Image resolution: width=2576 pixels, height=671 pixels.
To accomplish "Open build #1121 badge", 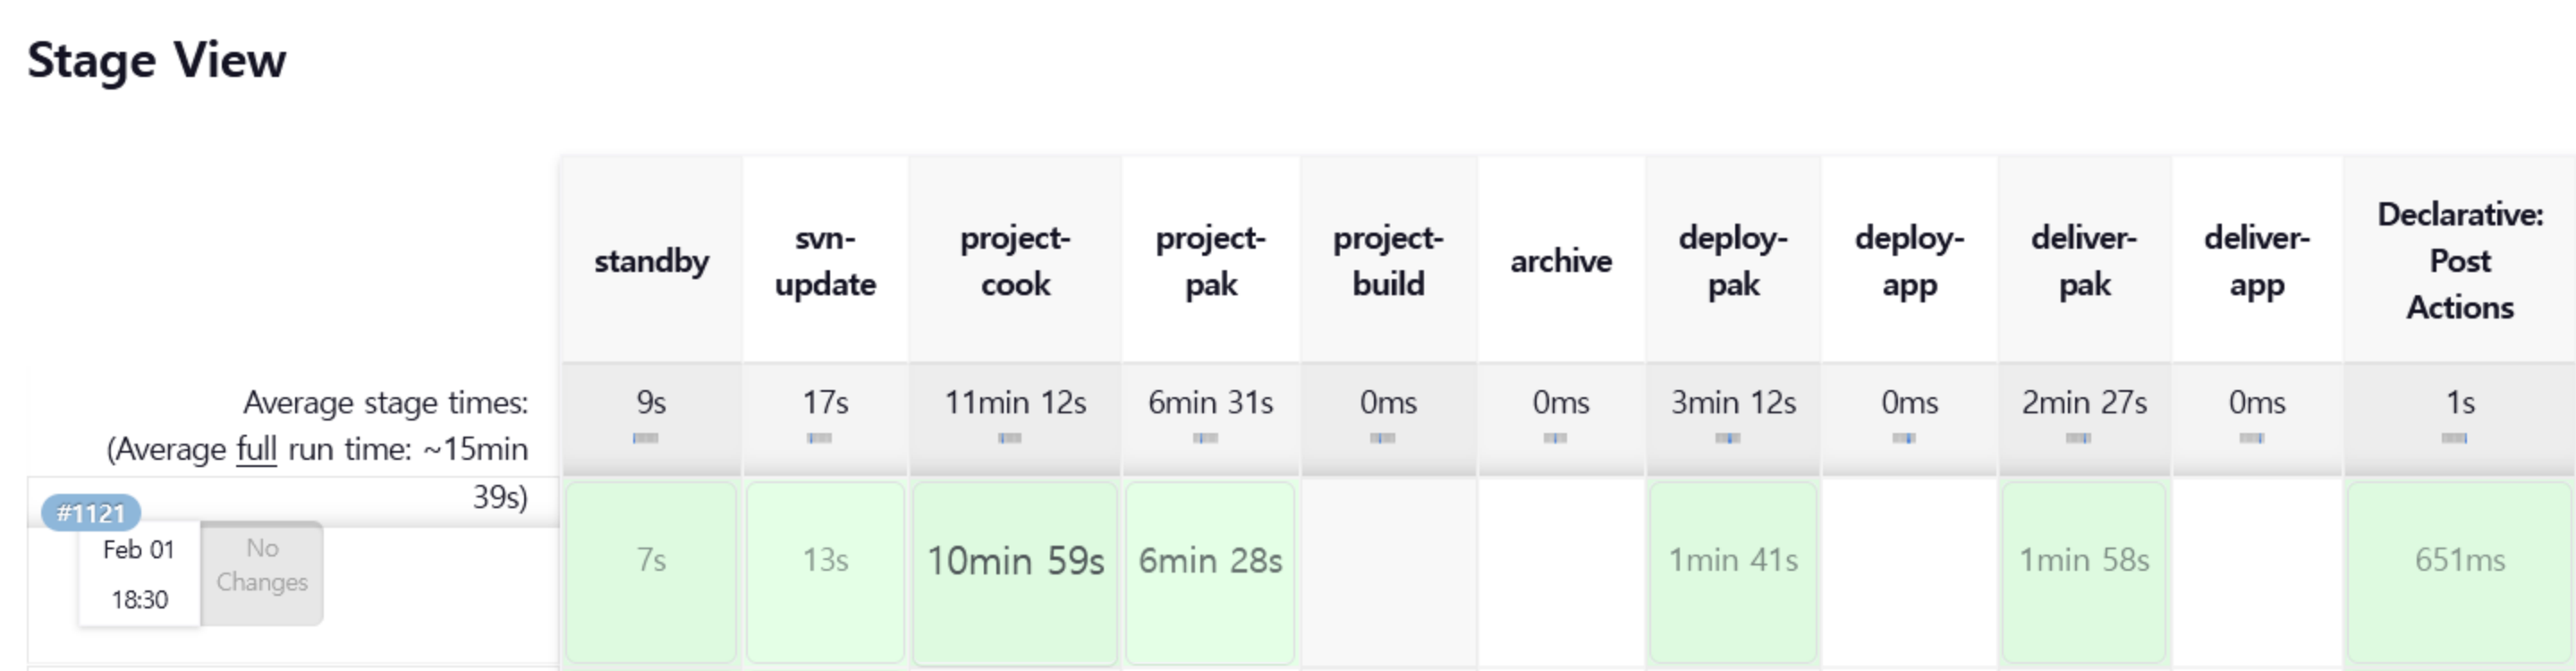I will [x=91, y=514].
